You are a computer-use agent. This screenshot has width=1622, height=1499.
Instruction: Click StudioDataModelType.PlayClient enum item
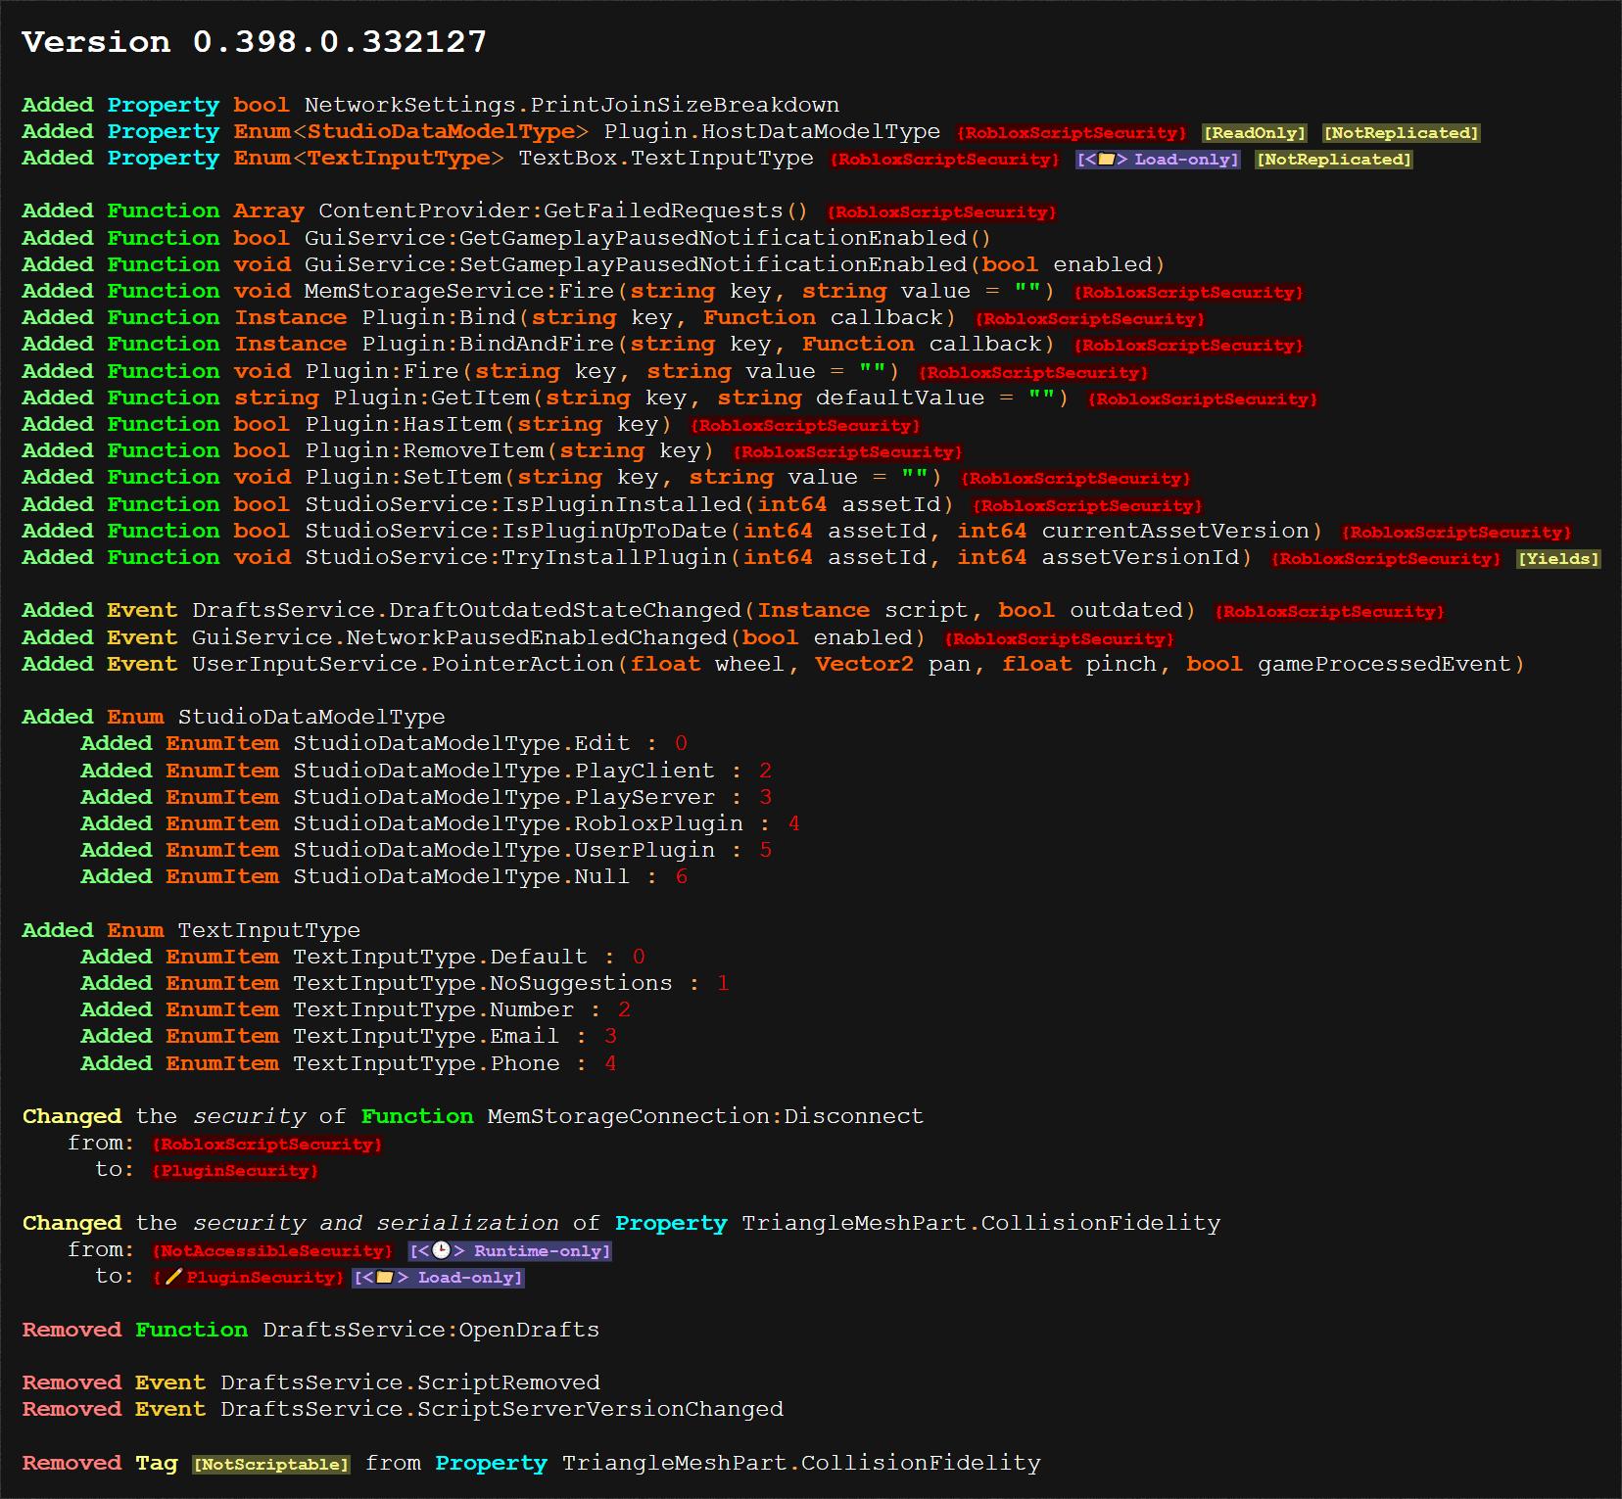(x=503, y=771)
